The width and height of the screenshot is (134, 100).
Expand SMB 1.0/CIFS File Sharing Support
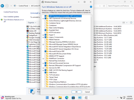pos(43,70)
